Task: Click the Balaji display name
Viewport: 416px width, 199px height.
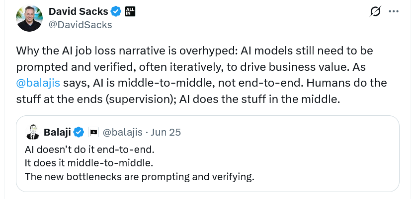Action: click(x=57, y=132)
